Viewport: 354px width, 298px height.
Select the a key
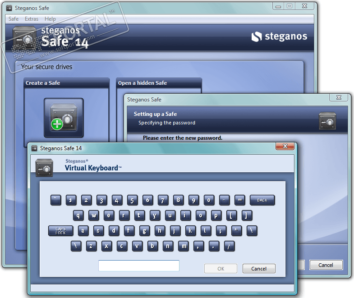tap(83, 231)
